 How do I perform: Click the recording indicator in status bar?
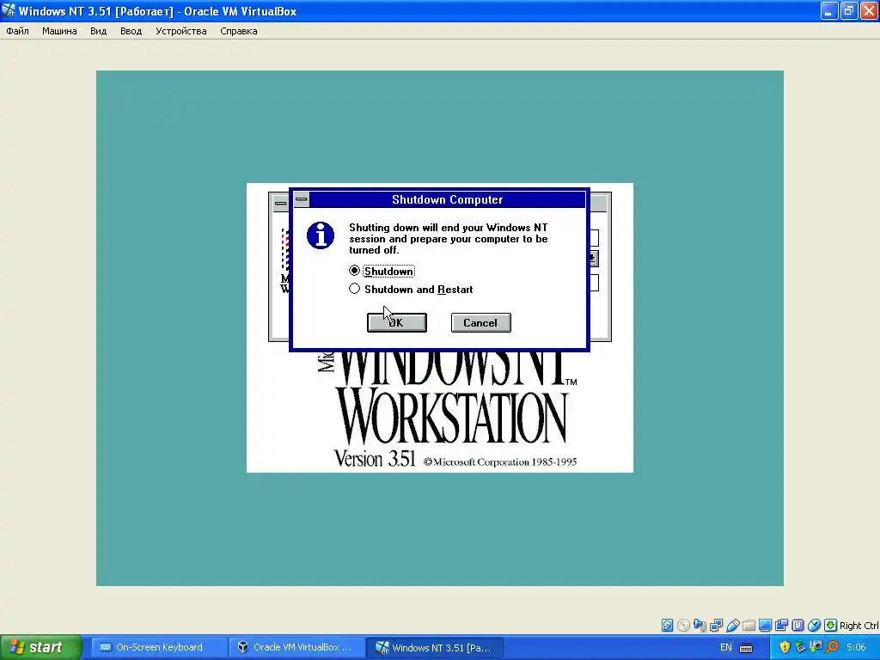coord(781,626)
